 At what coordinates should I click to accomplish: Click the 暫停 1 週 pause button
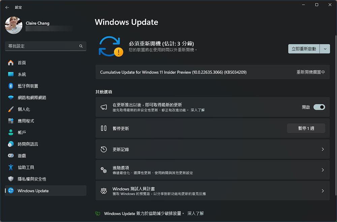(306, 128)
